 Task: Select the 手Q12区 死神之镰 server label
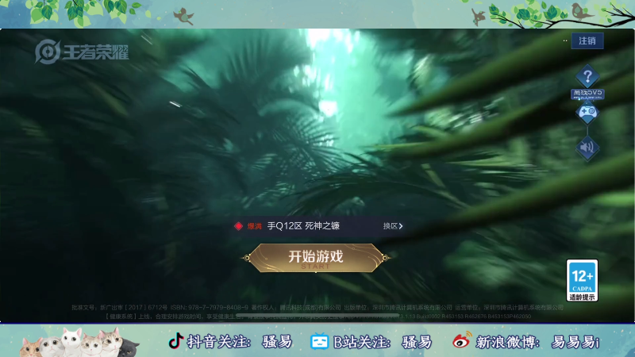303,226
